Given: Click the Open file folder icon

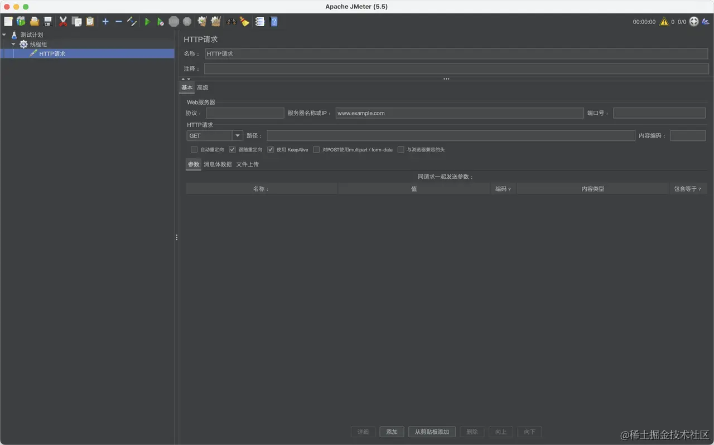Looking at the screenshot, I should tap(35, 22).
